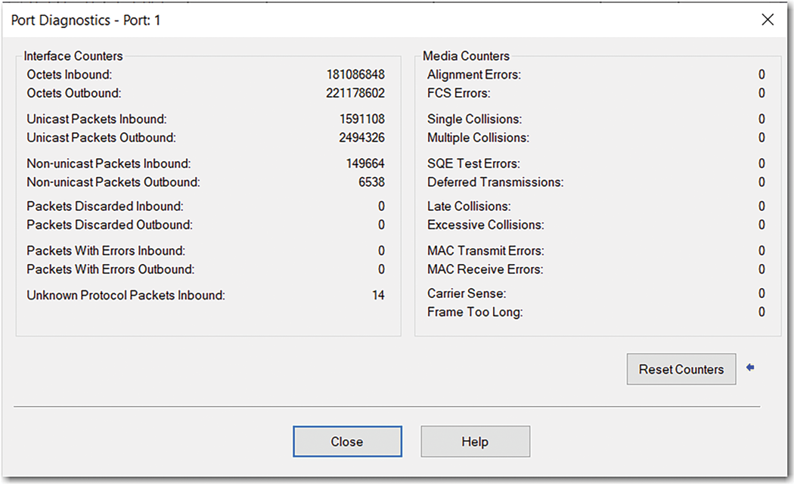The height and width of the screenshot is (484, 794).
Task: Click the Reset Counters button
Action: point(681,369)
